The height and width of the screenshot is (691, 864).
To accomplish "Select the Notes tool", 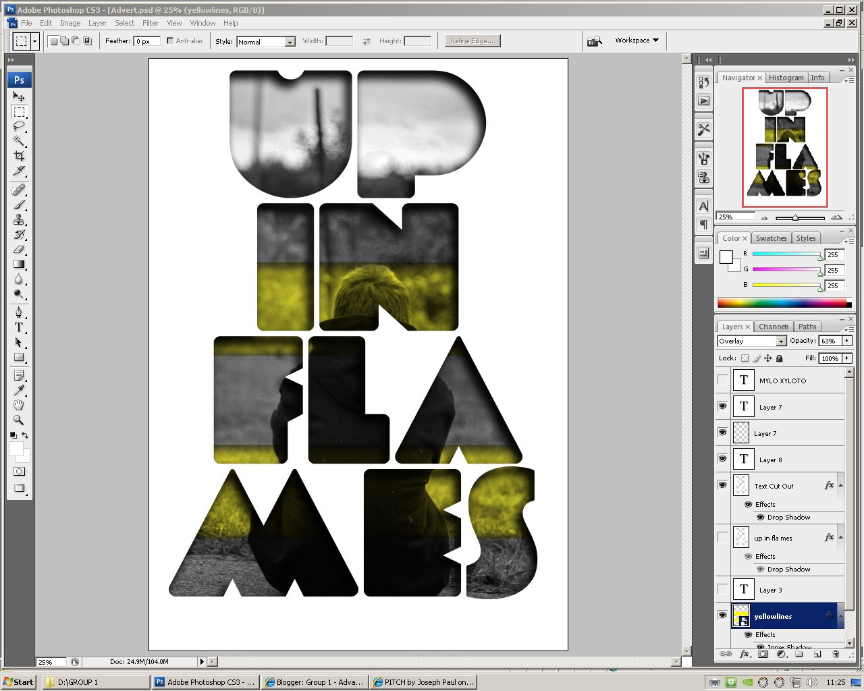I will (19, 375).
